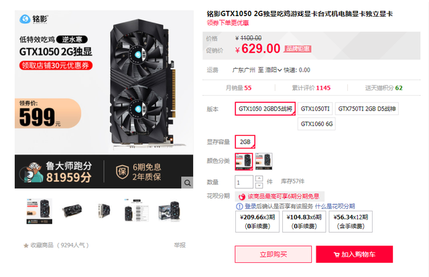This screenshot has height=277, width=429.
Task: Click the magnifier zoom icon on product image
Action: click(x=188, y=183)
